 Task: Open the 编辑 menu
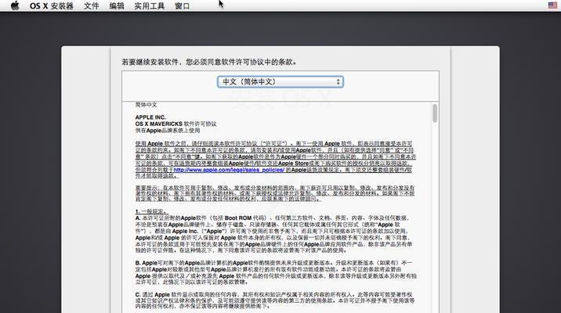[x=117, y=6]
